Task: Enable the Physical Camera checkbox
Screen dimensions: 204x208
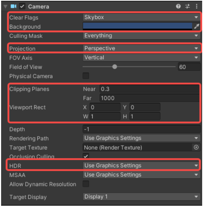Action: 86,76
